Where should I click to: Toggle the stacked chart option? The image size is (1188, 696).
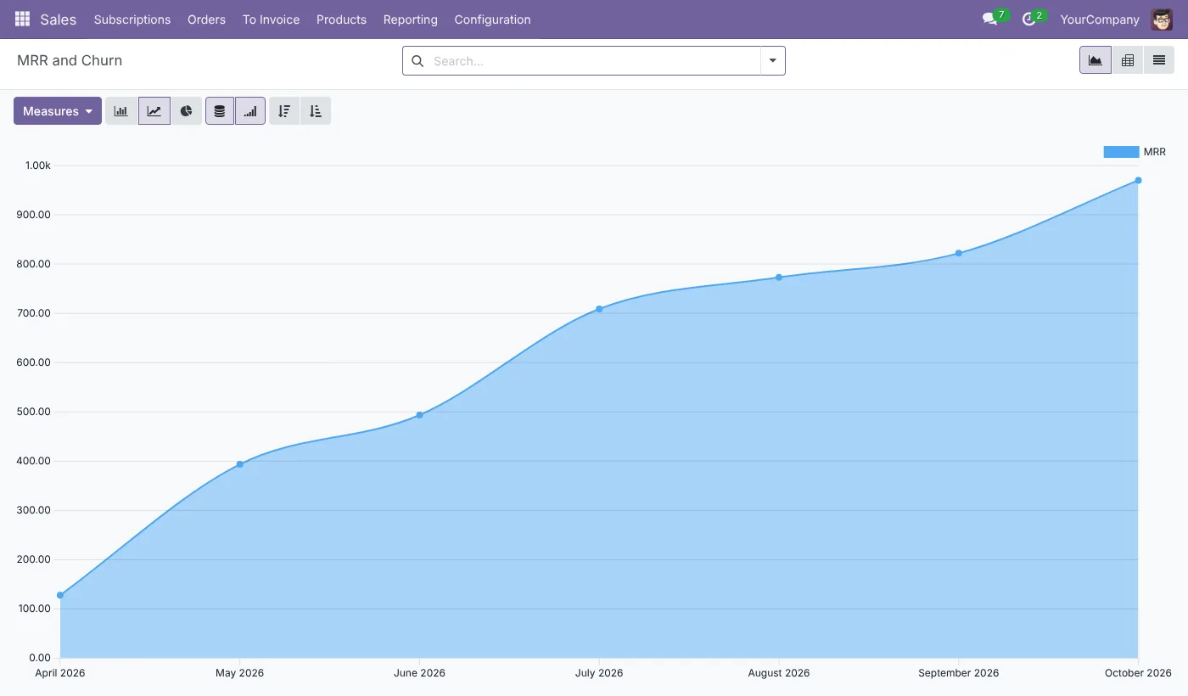click(x=220, y=111)
